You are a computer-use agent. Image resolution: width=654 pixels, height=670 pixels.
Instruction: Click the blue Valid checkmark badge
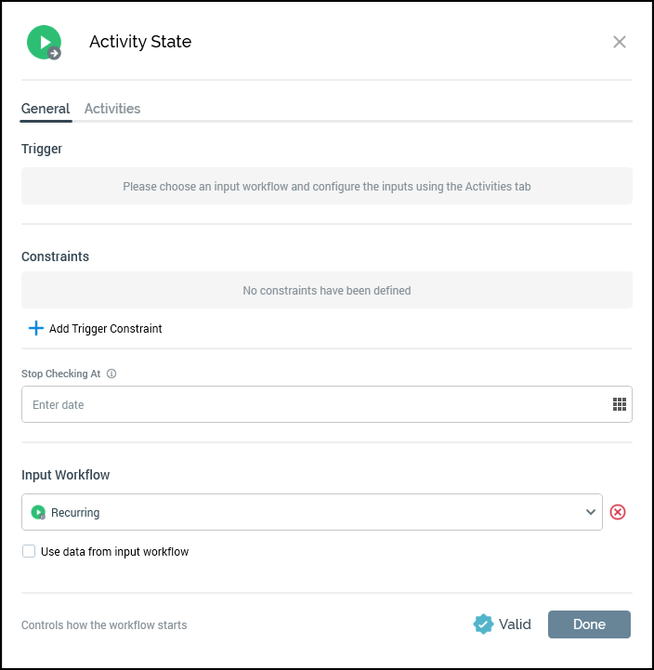[x=483, y=624]
